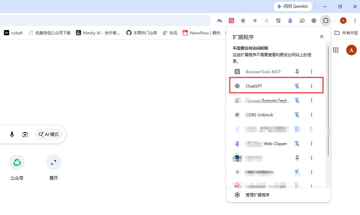This screenshot has width=360, height=215.
Task: Click the extensions panel vertical scrollbar
Action: (x=328, y=101)
